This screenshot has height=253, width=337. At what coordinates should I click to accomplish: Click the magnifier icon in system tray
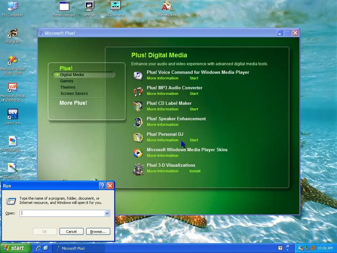coord(313,248)
